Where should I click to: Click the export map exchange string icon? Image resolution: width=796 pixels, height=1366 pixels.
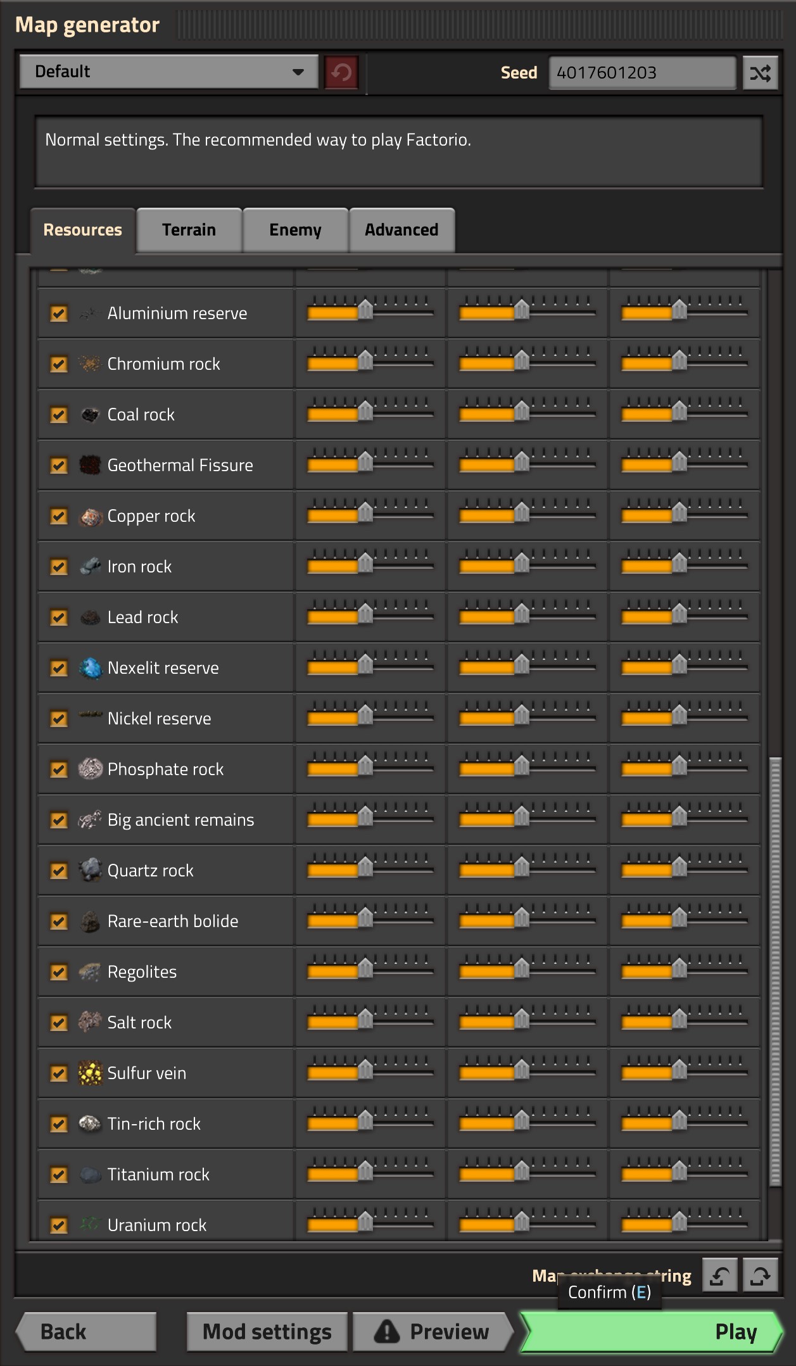point(760,1275)
